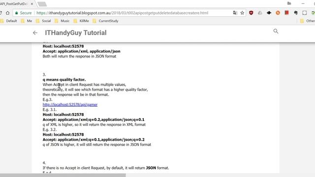The image size is (315, 177).
Task: Open the localhost:52578/api/gamer link
Action: point(70,105)
